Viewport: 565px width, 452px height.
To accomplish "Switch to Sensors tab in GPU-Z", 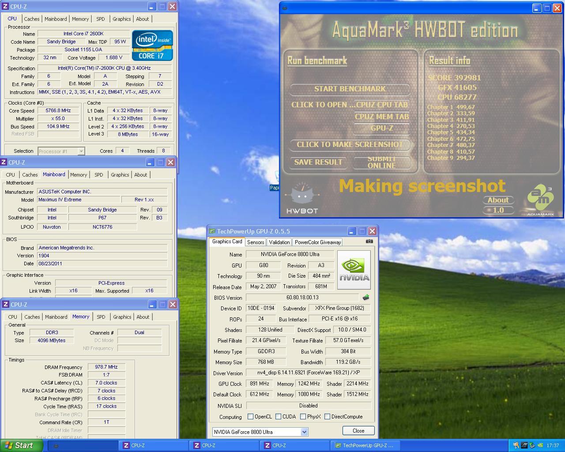I will [256, 242].
